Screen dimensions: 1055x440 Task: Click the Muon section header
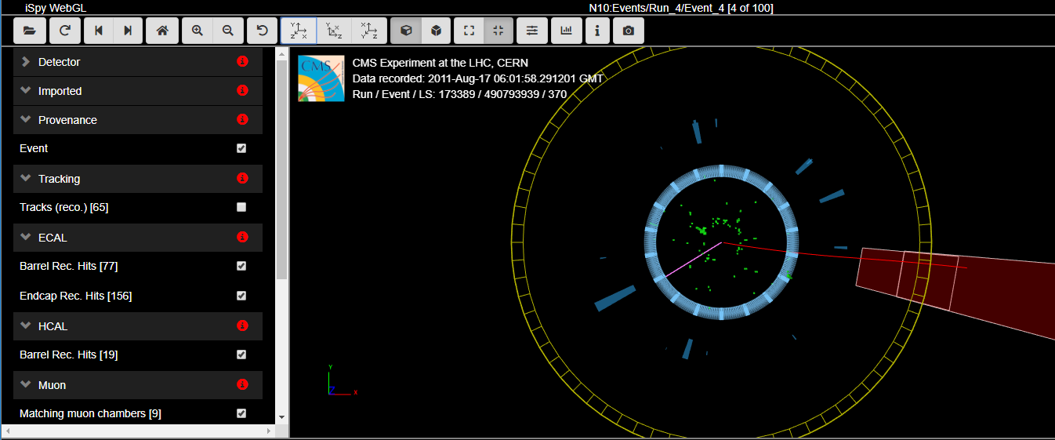pos(53,385)
